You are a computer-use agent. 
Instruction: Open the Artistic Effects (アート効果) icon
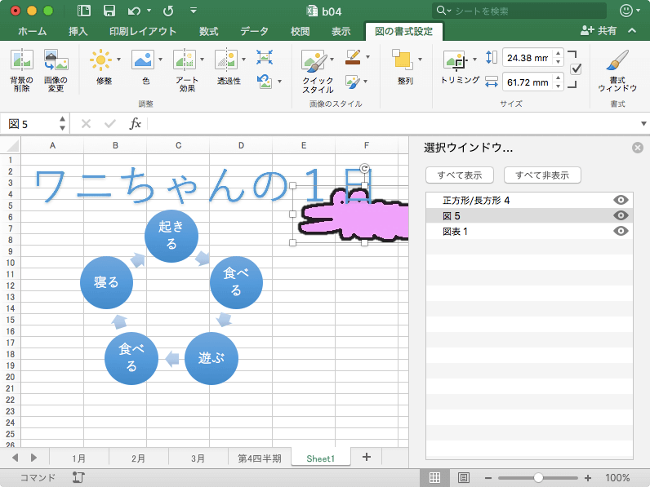tap(185, 60)
